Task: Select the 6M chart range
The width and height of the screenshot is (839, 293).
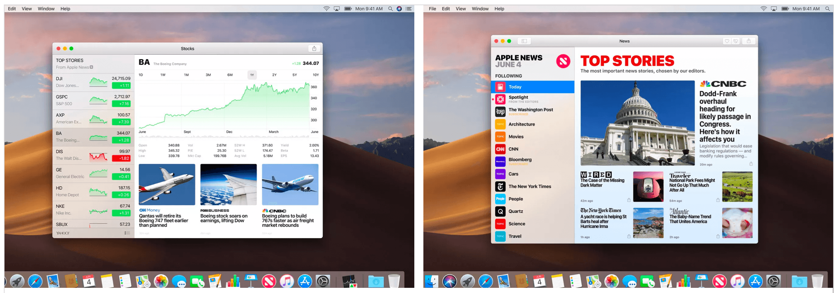Action: 230,75
